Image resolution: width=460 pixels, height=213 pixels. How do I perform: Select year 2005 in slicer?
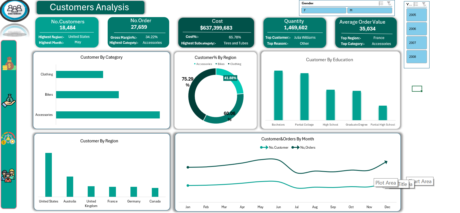pyautogui.click(x=416, y=15)
